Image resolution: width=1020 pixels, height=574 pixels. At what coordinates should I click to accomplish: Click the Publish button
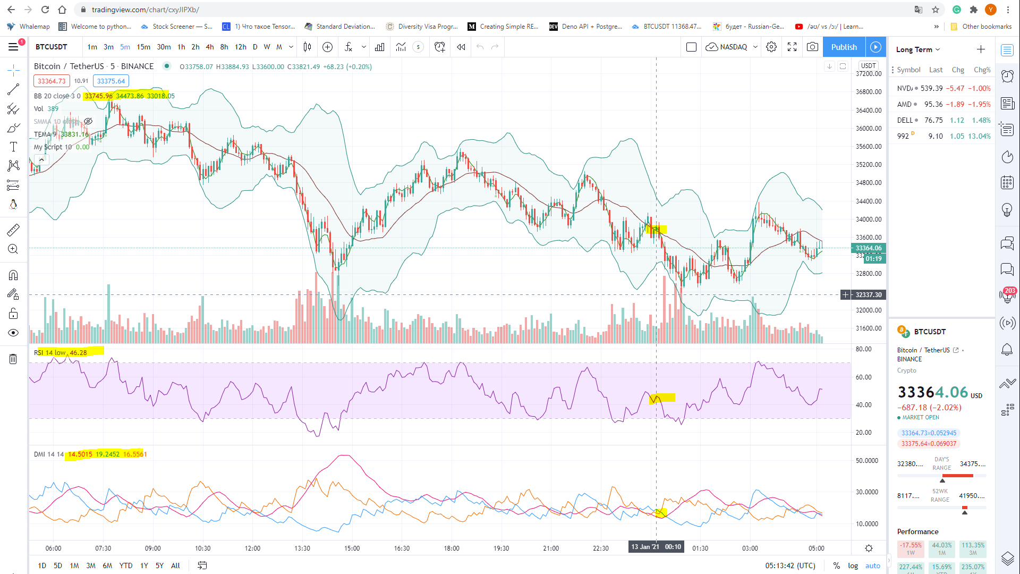[x=844, y=47]
